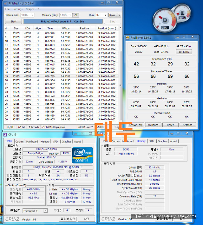Click the scroll-up arrow of LinX results

tap(121, 28)
